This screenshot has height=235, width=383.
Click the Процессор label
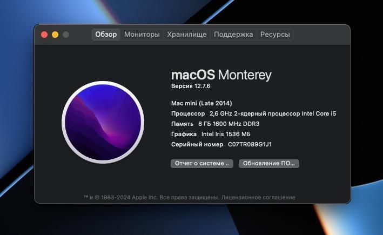188,113
